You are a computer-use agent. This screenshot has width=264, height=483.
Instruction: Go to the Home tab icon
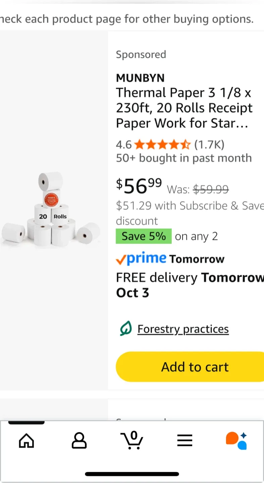pyautogui.click(x=27, y=441)
